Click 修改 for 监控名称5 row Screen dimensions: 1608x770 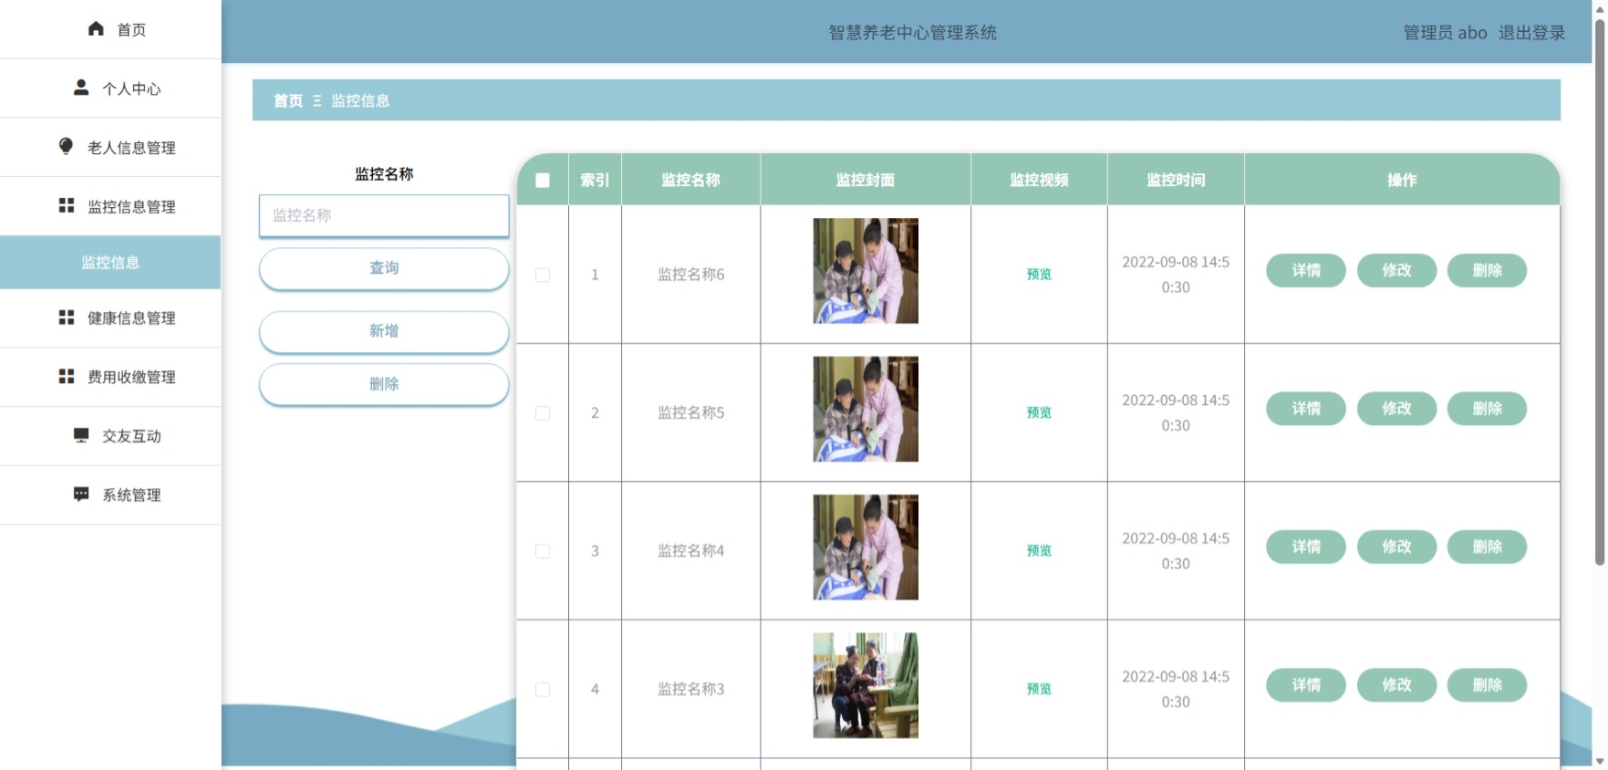click(1396, 409)
